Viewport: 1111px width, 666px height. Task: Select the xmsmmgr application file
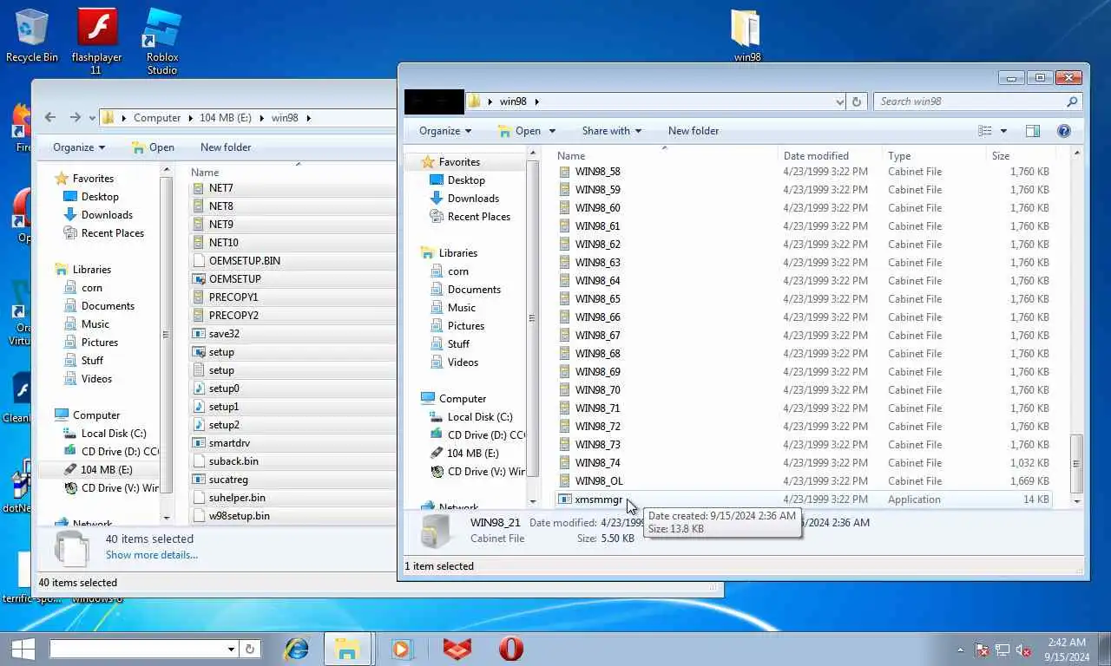click(x=803, y=499)
